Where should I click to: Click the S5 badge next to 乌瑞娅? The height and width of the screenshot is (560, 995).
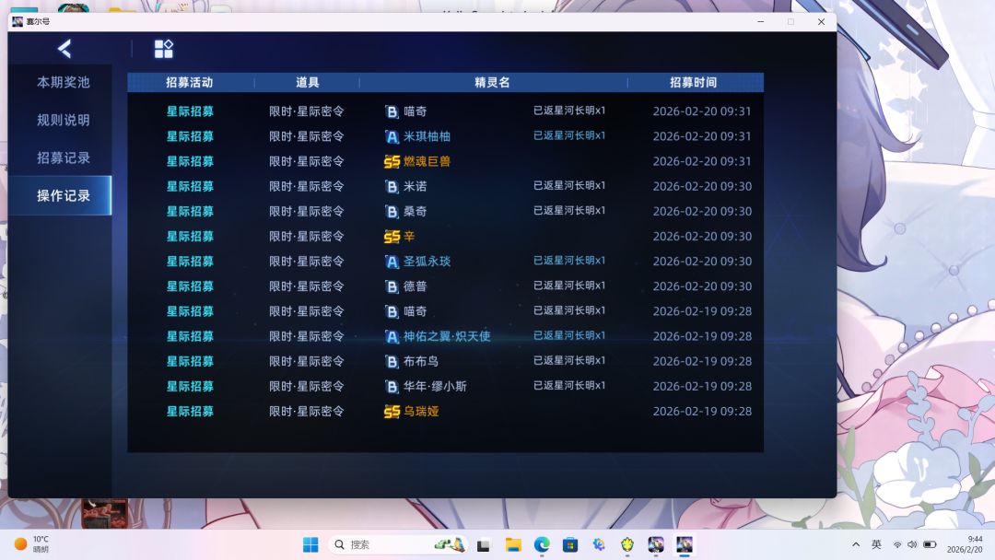tap(392, 412)
